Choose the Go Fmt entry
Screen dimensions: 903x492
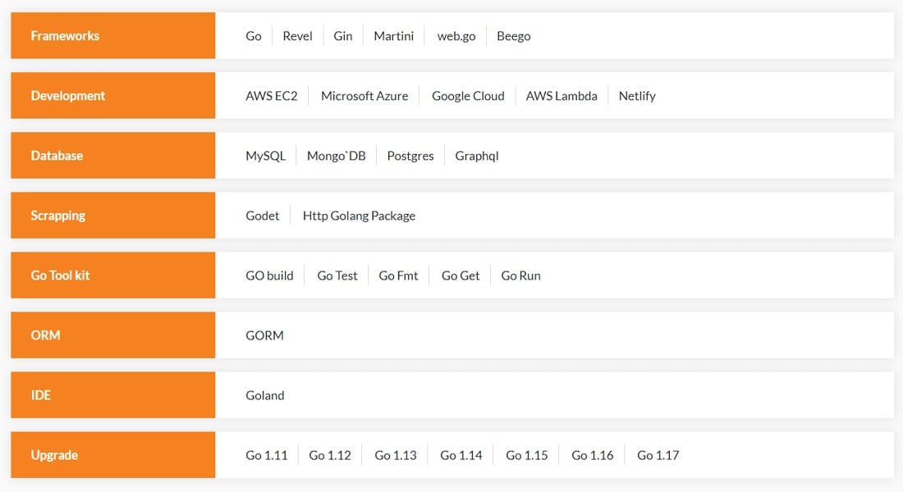[x=398, y=276]
